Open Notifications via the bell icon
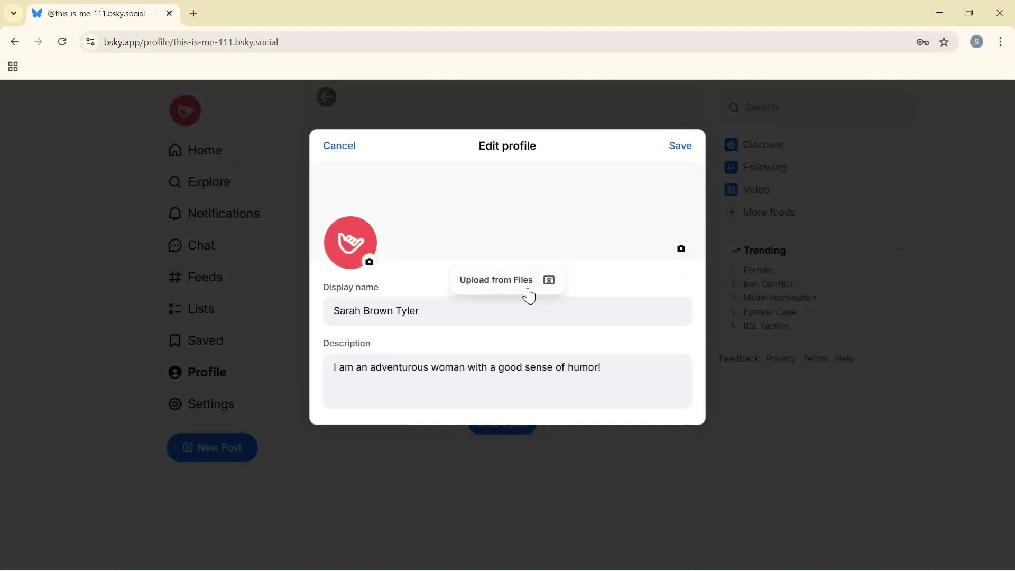The height and width of the screenshot is (571, 1015). [x=174, y=214]
